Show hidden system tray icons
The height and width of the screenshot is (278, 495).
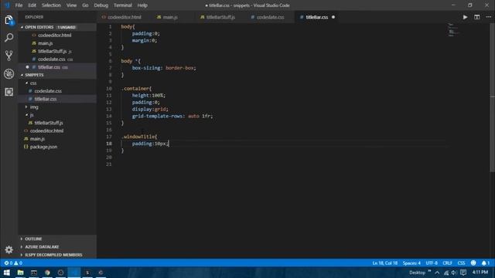pyautogui.click(x=437, y=273)
